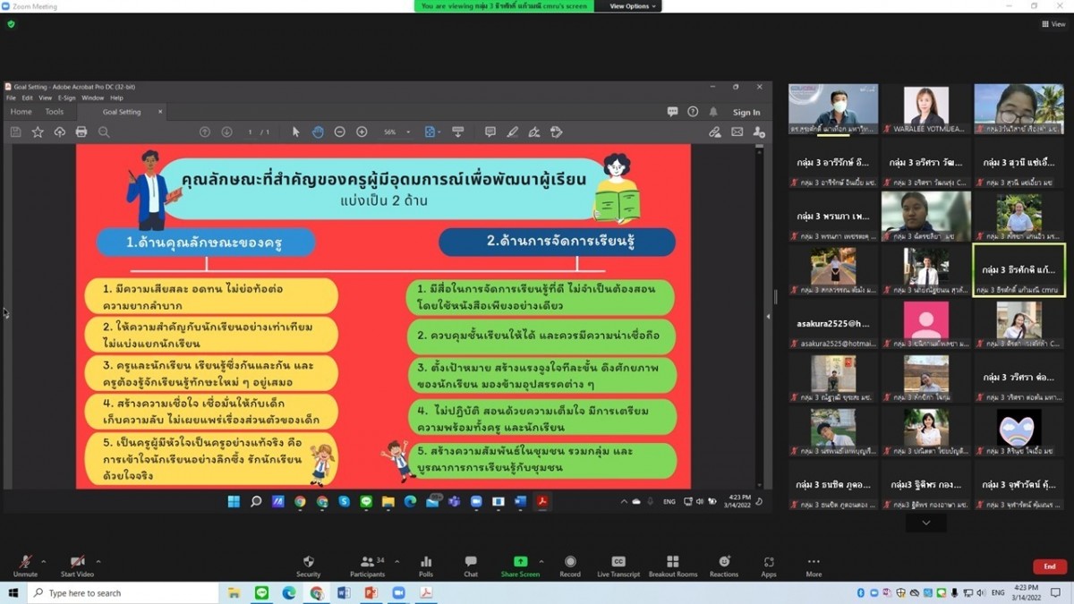Screen dimensions: 1074x604
Task: Click the Acrobat zoom in plus icon
Action: point(362,132)
